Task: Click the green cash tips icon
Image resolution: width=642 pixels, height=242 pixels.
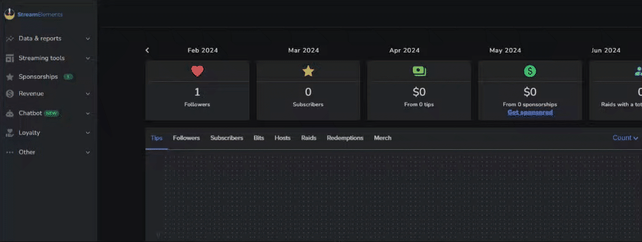Action: point(419,72)
